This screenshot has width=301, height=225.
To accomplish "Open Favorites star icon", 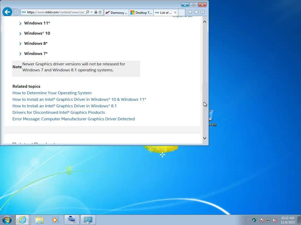I will click(x=196, y=12).
